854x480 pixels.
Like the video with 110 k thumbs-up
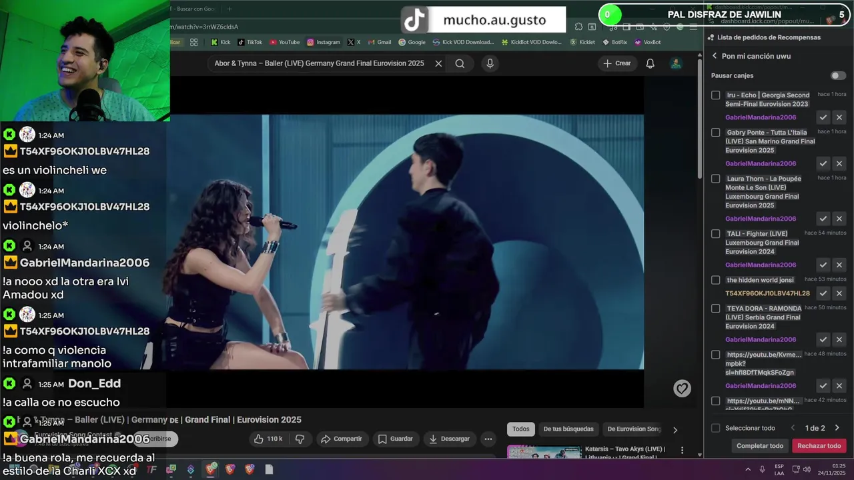coord(268,439)
